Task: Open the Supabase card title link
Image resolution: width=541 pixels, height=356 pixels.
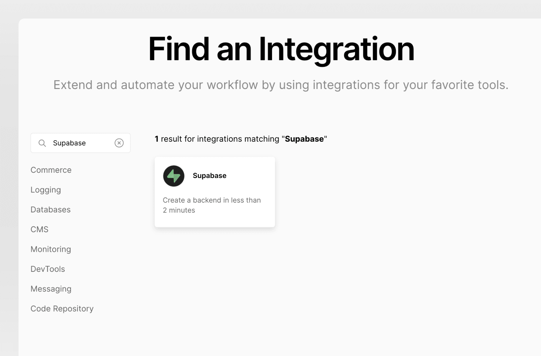Action: click(209, 176)
